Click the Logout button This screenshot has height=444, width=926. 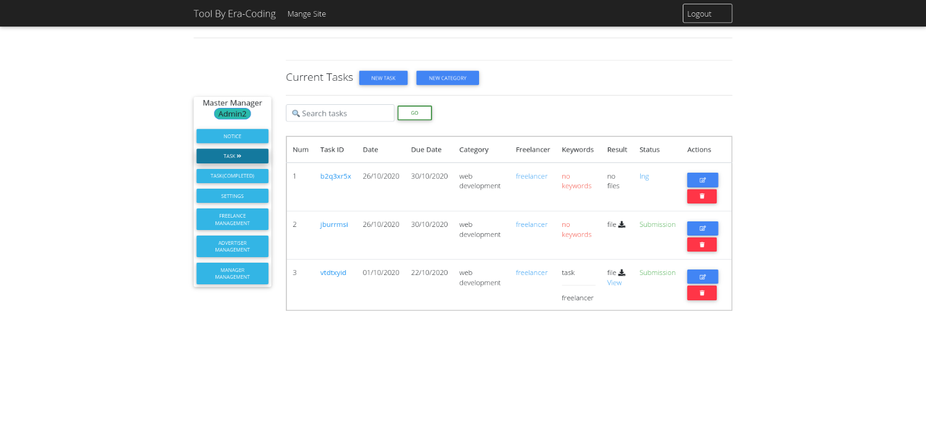click(707, 14)
